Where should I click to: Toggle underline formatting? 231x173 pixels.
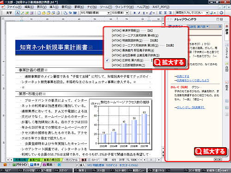click(x=144, y=13)
